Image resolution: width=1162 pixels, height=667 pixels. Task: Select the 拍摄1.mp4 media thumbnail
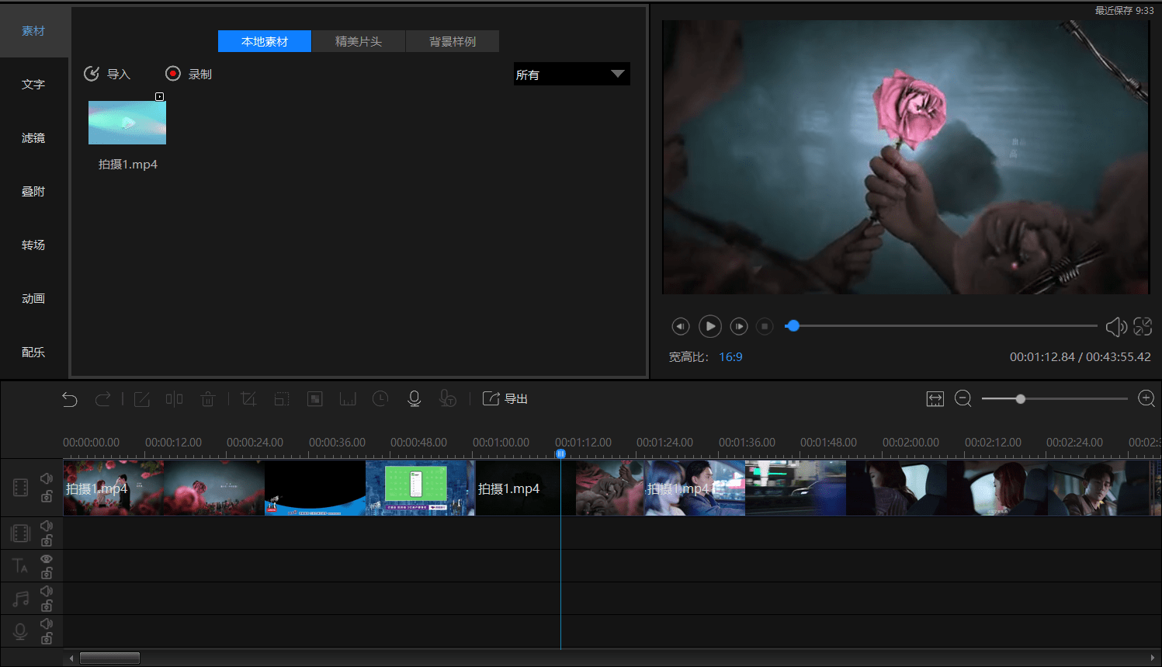(127, 123)
